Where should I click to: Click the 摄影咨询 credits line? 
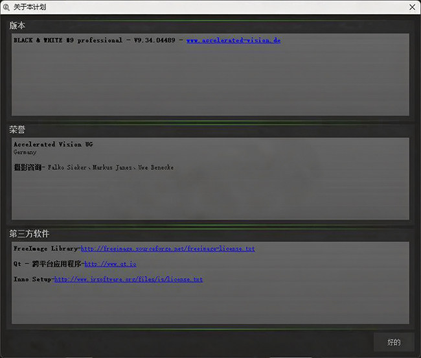point(93,167)
